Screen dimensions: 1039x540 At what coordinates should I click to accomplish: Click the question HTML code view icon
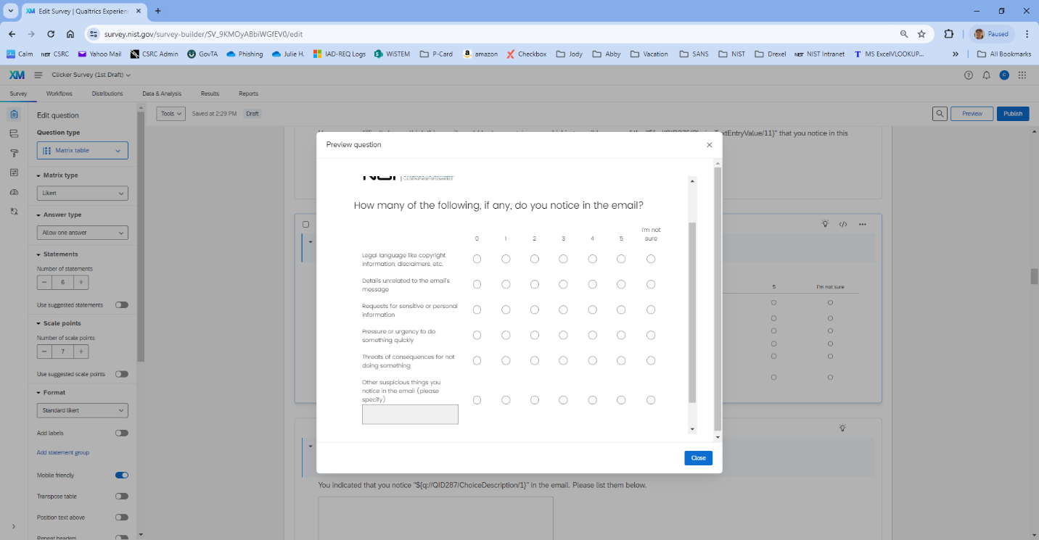click(x=843, y=225)
